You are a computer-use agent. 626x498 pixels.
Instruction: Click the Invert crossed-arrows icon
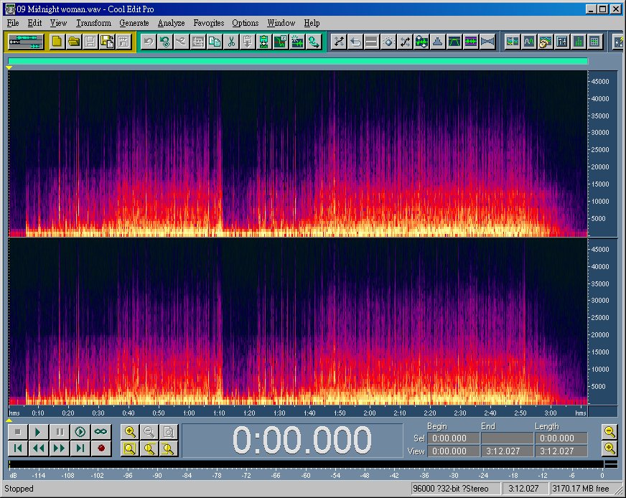coord(339,42)
